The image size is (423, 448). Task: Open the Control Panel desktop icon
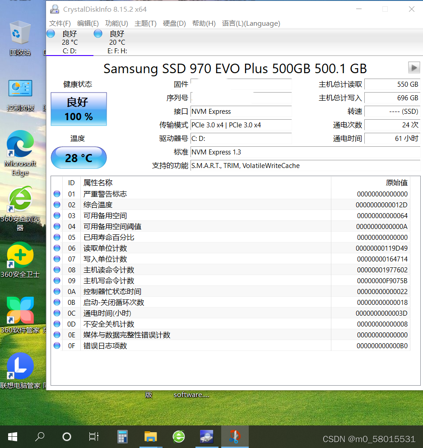click(20, 95)
